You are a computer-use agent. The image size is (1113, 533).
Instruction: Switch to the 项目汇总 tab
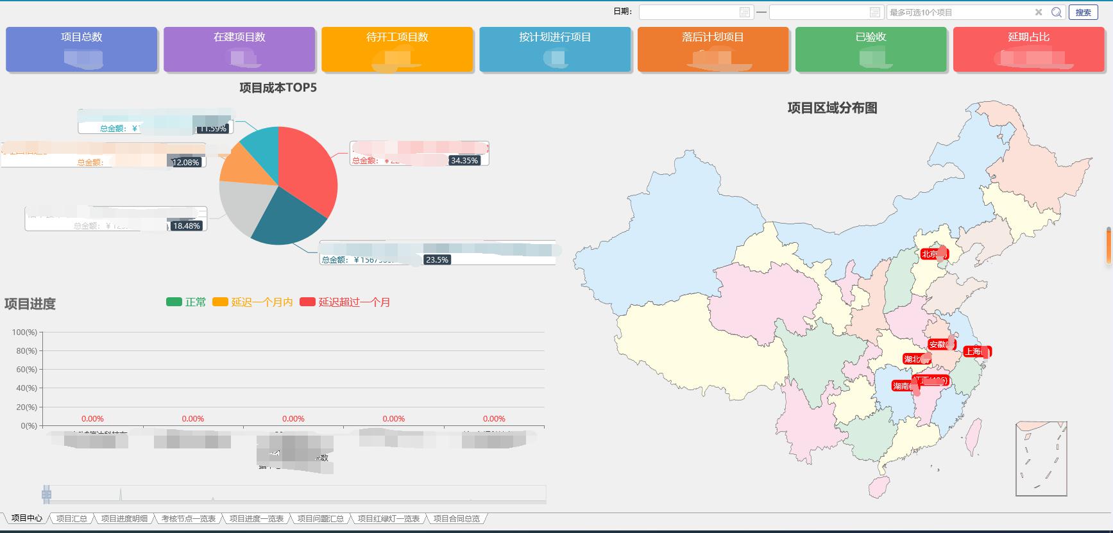(71, 518)
